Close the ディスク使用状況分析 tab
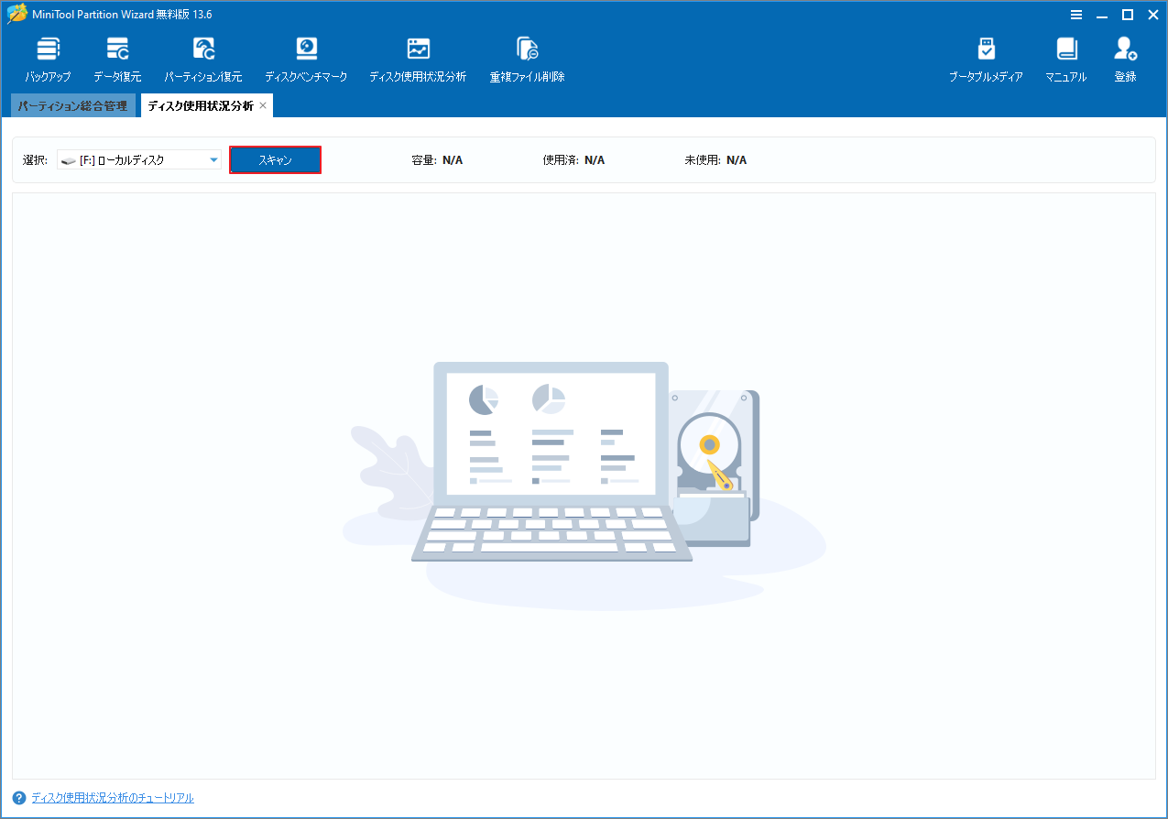 (263, 104)
